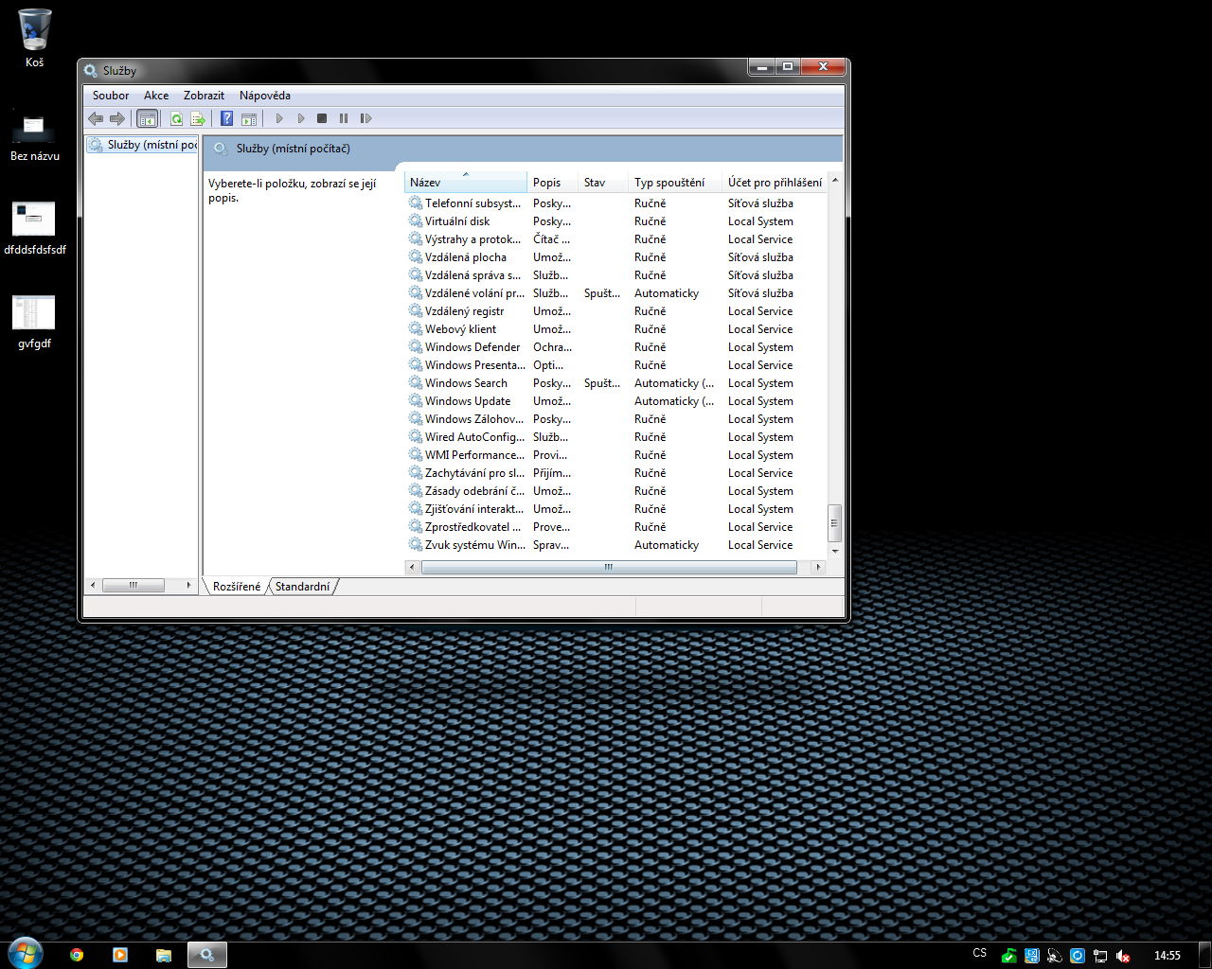The width and height of the screenshot is (1212, 969).
Task: Open Windows Explorer from the taskbar
Action: (164, 955)
